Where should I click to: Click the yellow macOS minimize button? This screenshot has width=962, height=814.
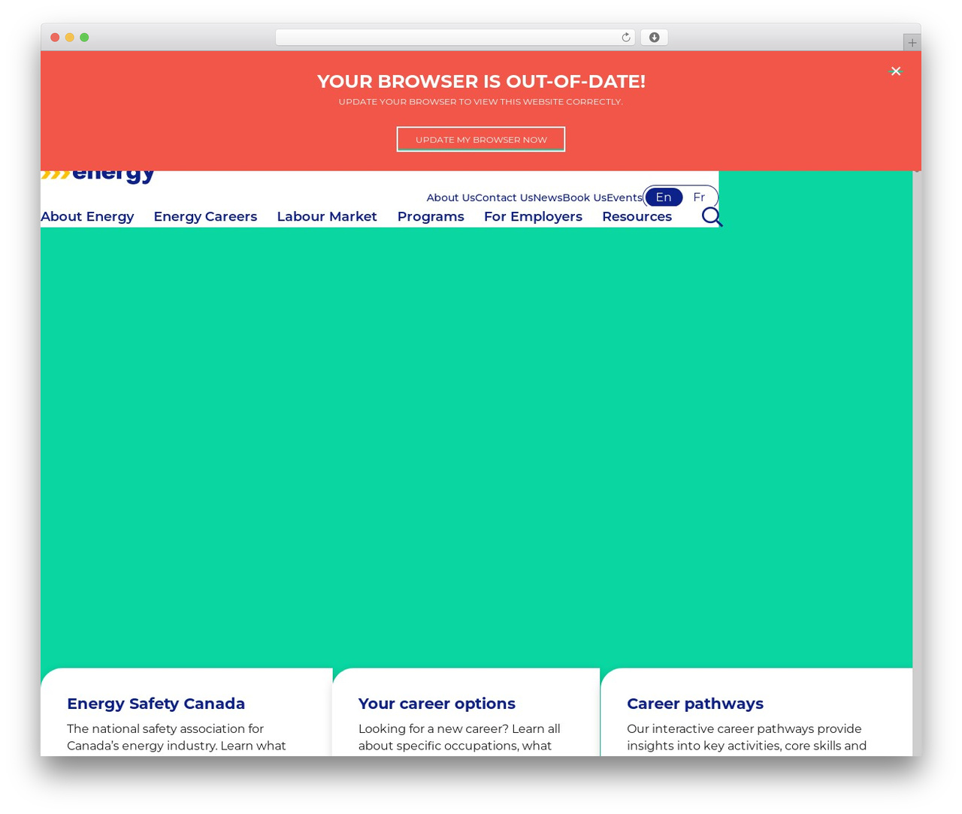click(x=69, y=38)
